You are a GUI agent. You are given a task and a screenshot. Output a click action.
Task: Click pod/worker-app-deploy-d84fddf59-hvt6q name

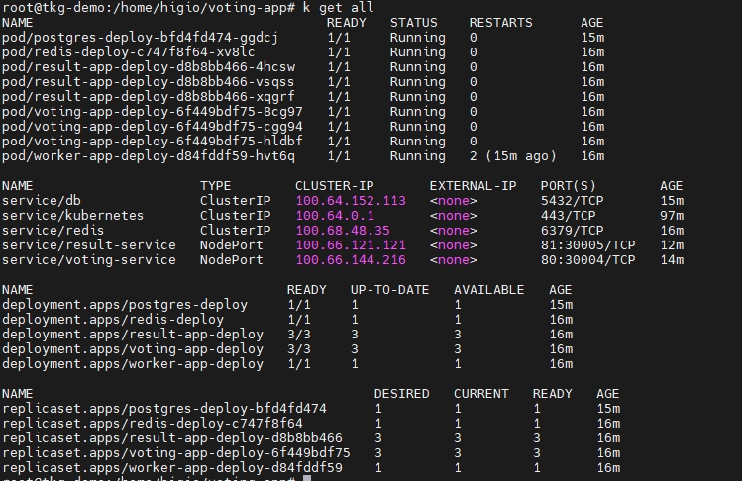(x=148, y=155)
